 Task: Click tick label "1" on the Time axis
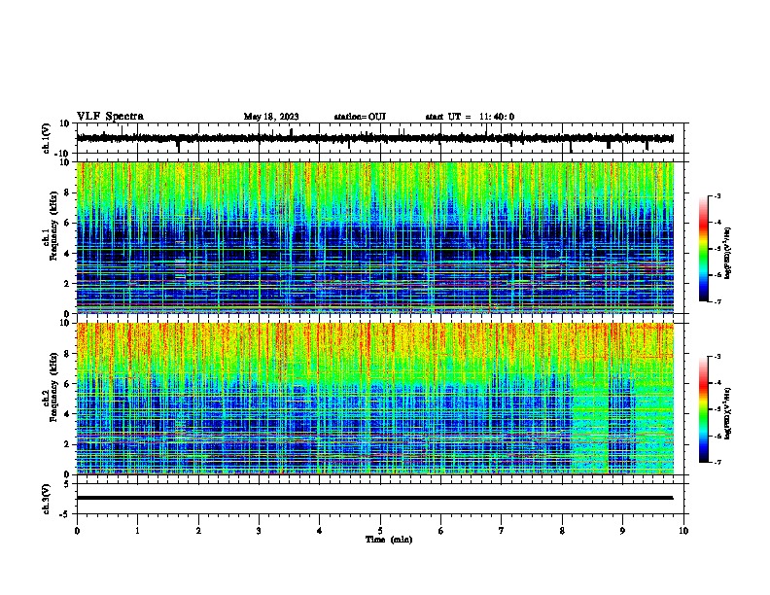tap(137, 531)
